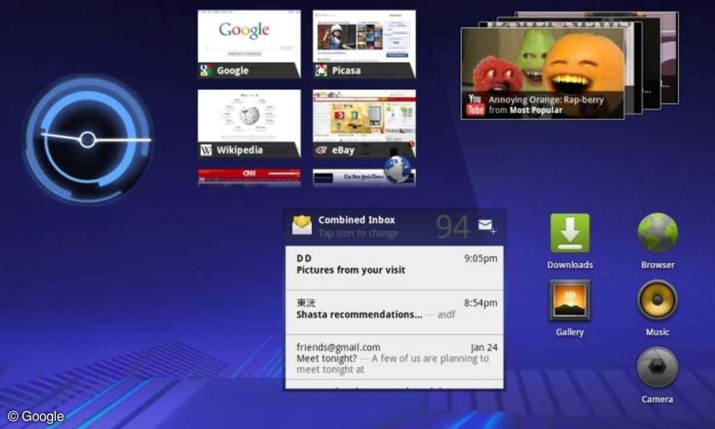This screenshot has width=715, height=429.
Task: Open the analog clock widget
Action: 88,139
